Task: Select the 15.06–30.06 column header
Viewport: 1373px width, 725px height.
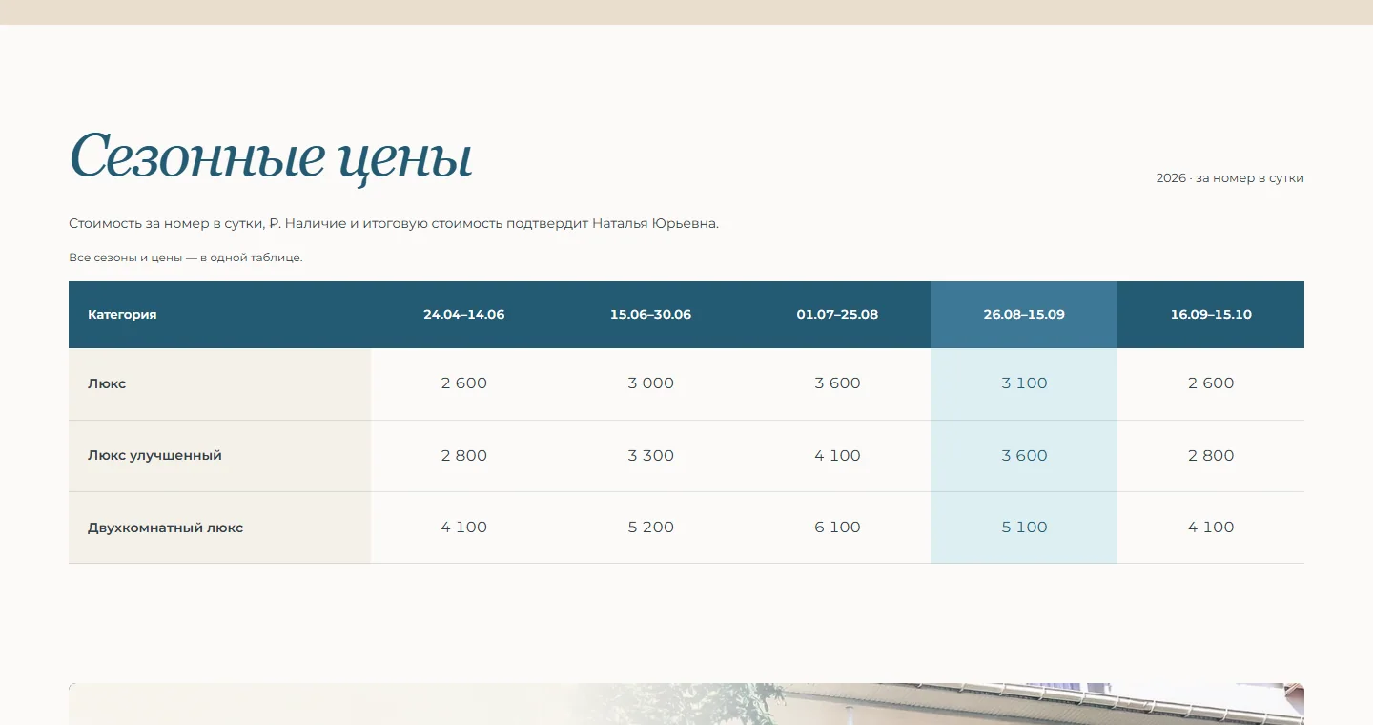Action: pos(651,315)
